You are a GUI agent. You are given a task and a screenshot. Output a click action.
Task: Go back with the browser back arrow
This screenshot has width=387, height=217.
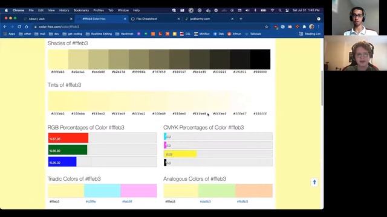[5, 27]
